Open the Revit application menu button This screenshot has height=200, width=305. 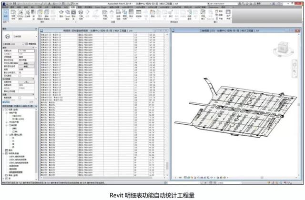[x=5, y=4]
